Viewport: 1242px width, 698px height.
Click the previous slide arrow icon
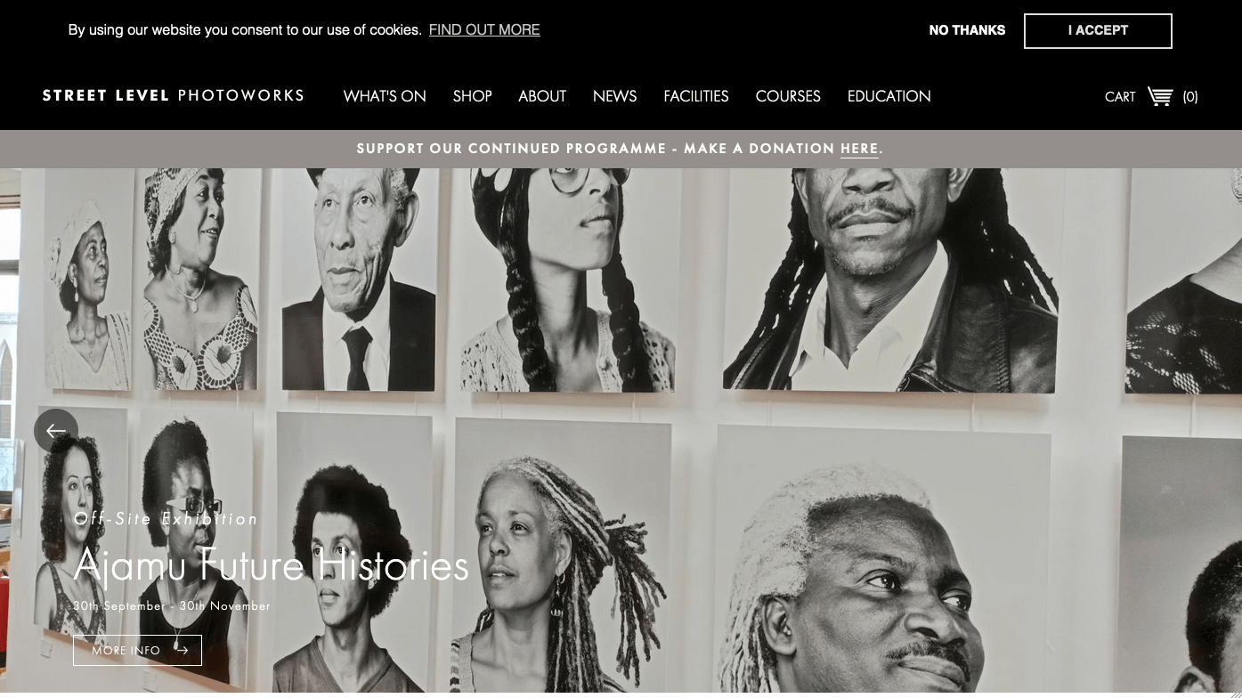point(56,431)
